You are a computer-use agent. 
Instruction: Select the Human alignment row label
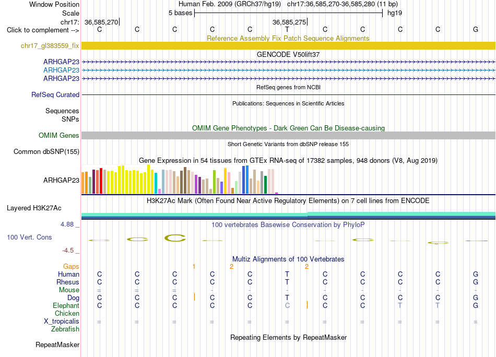pos(68,274)
